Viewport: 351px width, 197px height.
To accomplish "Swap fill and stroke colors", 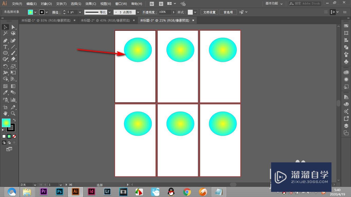I will (x=14, y=120).
